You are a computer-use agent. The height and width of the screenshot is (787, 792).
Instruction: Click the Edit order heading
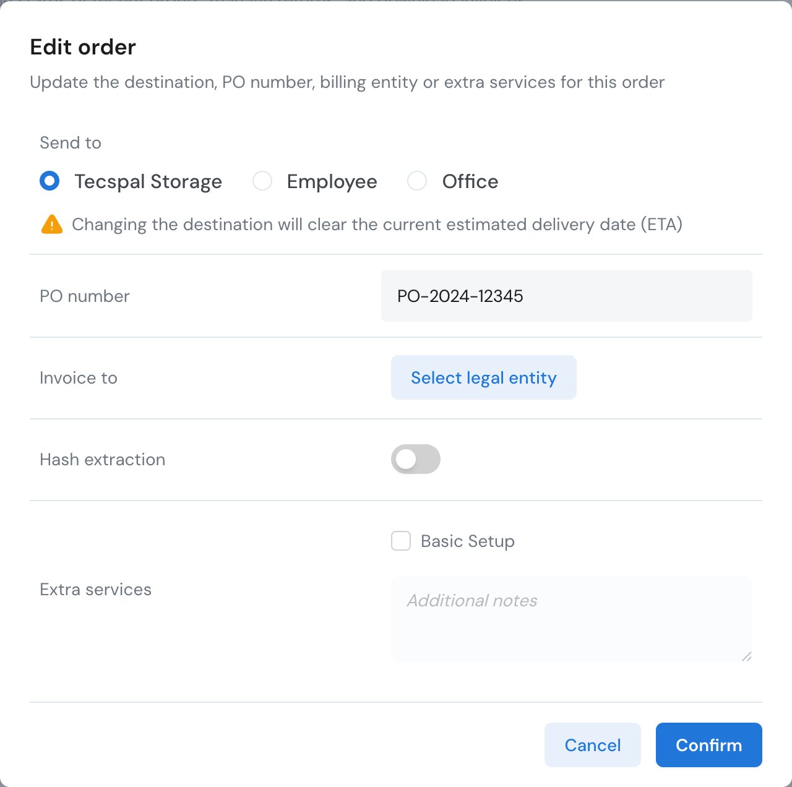[83, 47]
